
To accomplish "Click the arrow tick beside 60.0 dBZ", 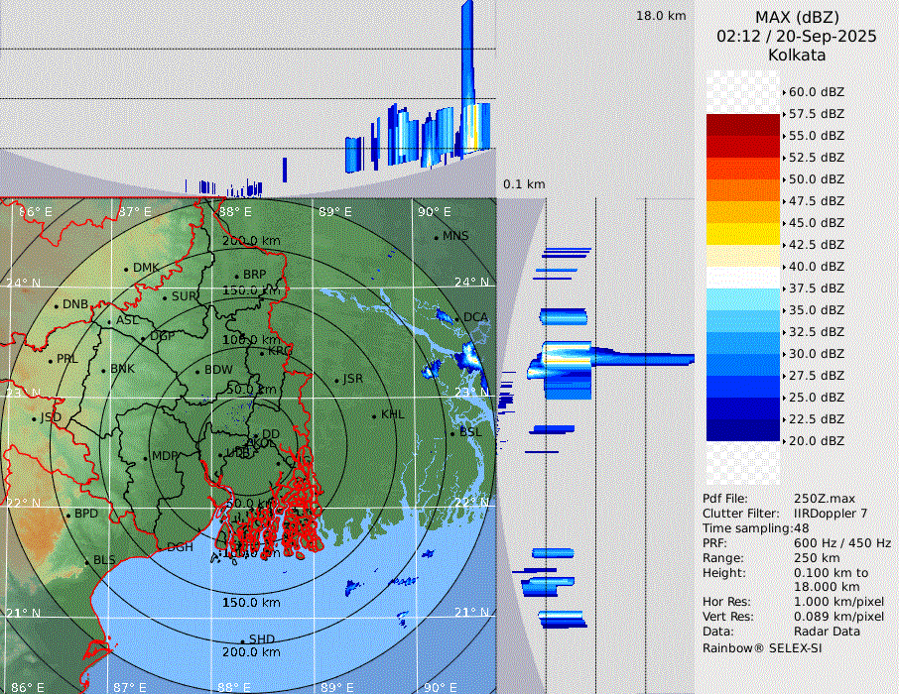I will [x=784, y=92].
